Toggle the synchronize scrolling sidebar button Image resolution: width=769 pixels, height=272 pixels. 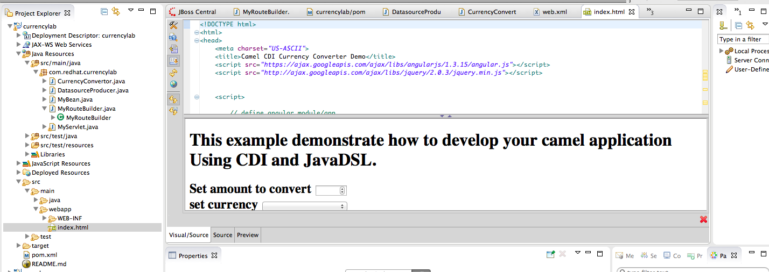(x=173, y=99)
